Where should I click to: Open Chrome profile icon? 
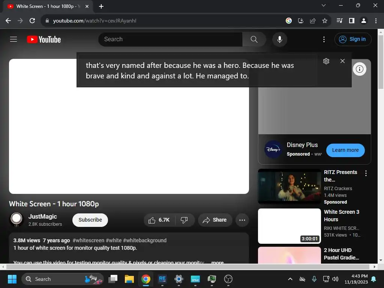363,21
